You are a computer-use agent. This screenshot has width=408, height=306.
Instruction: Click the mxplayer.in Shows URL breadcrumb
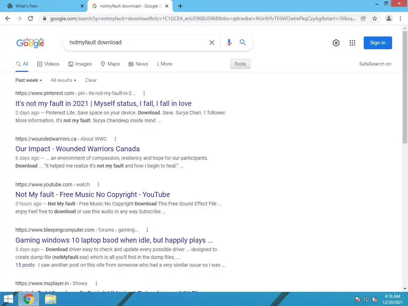pos(51,283)
